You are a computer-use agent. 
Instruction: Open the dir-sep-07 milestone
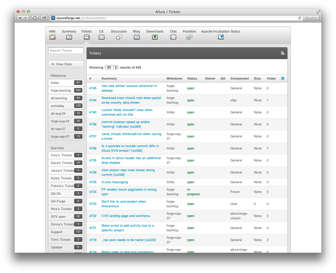(x=66, y=129)
